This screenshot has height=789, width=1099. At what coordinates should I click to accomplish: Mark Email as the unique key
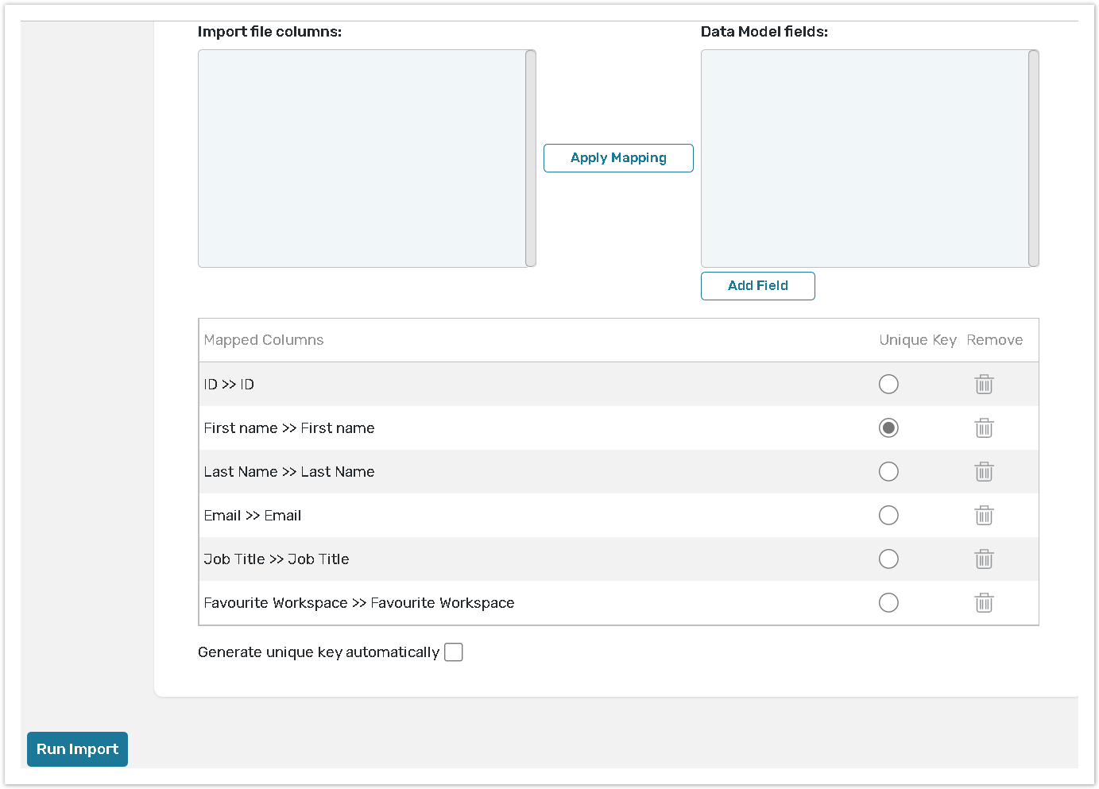coord(888,516)
